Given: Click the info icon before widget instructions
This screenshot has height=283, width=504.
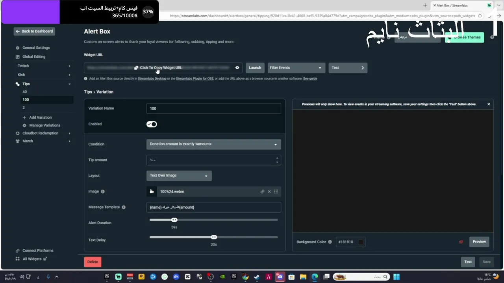Looking at the screenshot, I should tap(85, 79).
